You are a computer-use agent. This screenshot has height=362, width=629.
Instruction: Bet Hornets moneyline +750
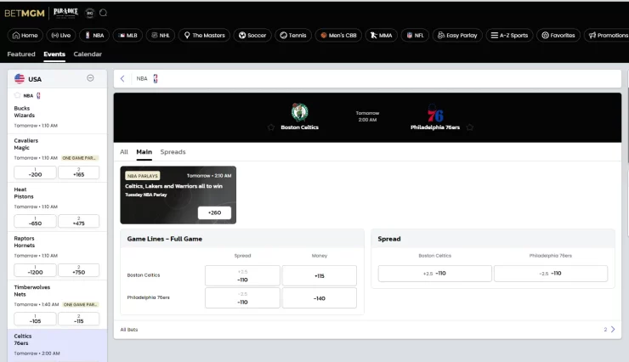point(78,270)
